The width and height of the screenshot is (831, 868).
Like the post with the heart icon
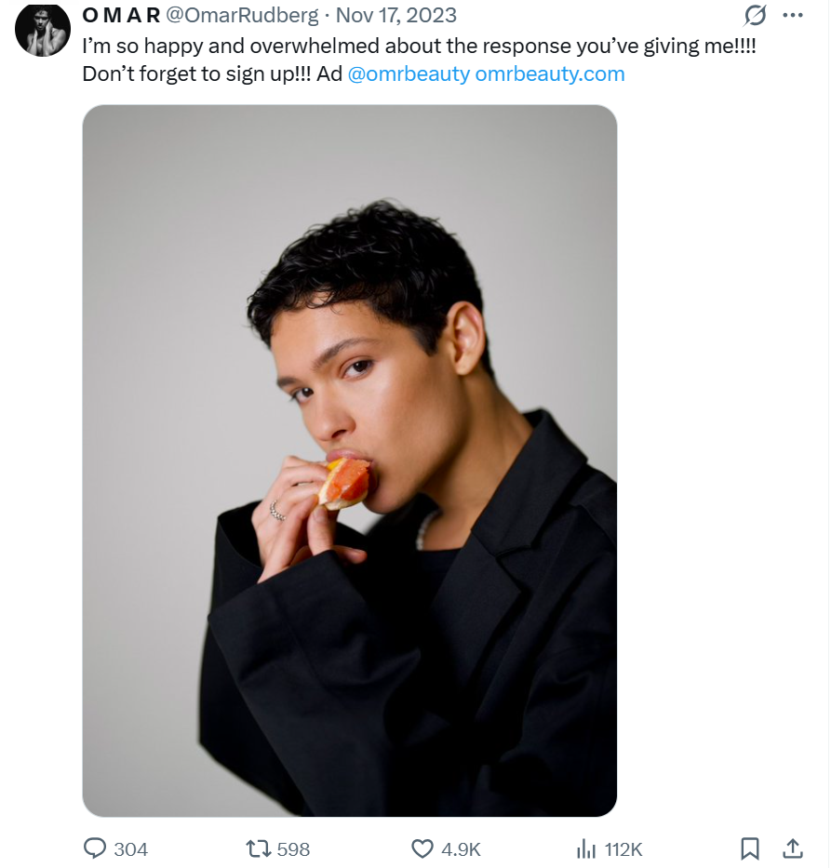pos(422,848)
